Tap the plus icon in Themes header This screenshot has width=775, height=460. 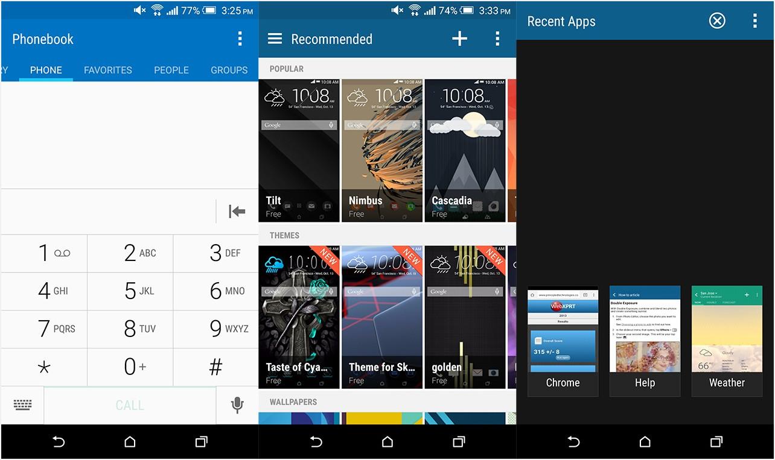pyautogui.click(x=459, y=39)
